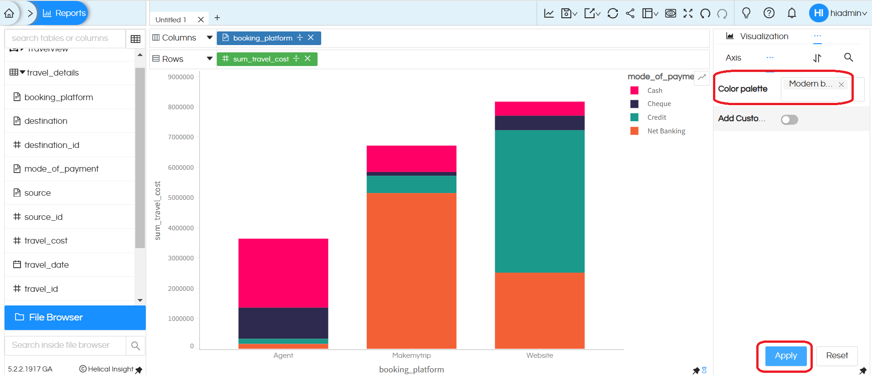This screenshot has width=872, height=376.
Task: Undo the last action
Action: [x=705, y=13]
